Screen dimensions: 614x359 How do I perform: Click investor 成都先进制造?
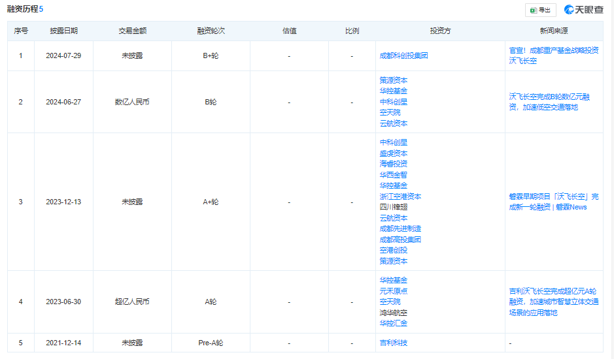click(x=400, y=228)
